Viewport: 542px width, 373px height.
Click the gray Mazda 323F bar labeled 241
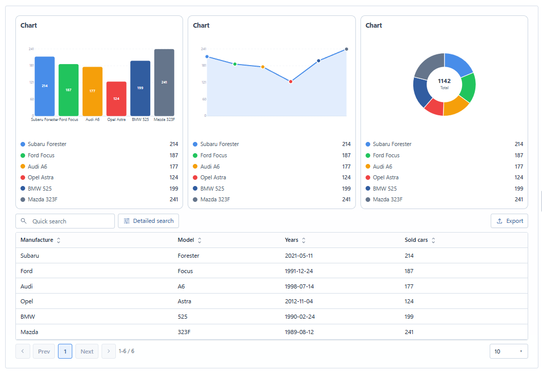click(x=164, y=82)
